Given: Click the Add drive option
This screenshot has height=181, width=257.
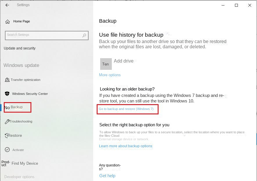Looking at the screenshot, I should [124, 61].
